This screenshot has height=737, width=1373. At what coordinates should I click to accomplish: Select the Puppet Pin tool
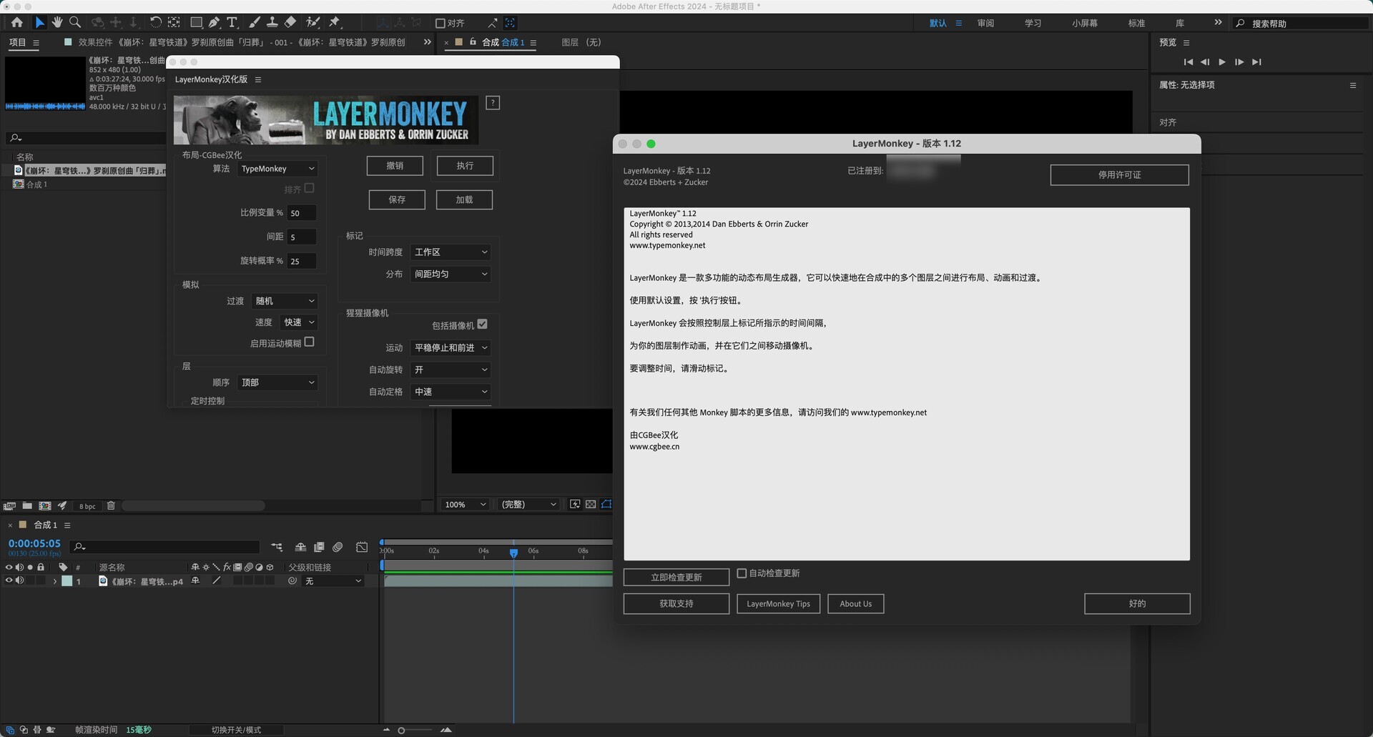(335, 23)
